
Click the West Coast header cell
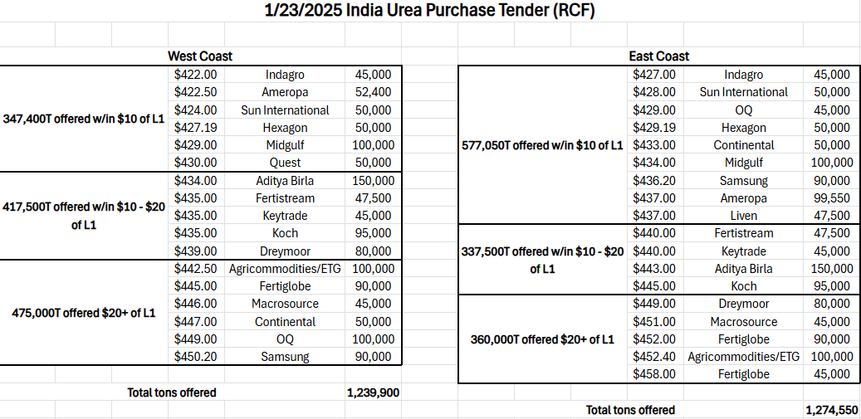coord(200,56)
